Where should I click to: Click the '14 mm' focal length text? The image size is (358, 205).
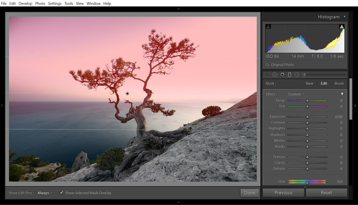298,56
